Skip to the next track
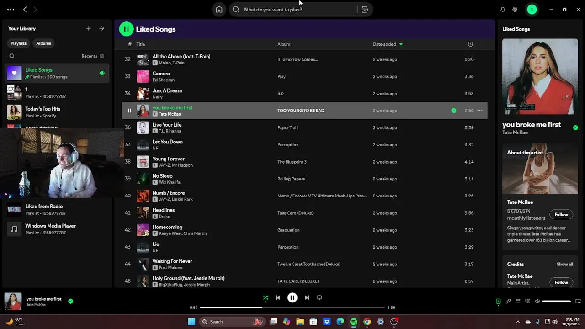The image size is (585, 329). coord(307,297)
